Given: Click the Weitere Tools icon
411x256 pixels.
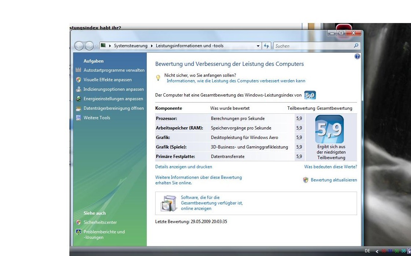Looking at the screenshot, I should point(79,117).
